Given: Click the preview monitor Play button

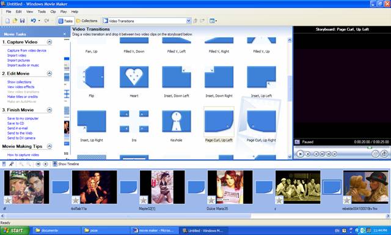Looking at the screenshot, I should coord(300,154).
